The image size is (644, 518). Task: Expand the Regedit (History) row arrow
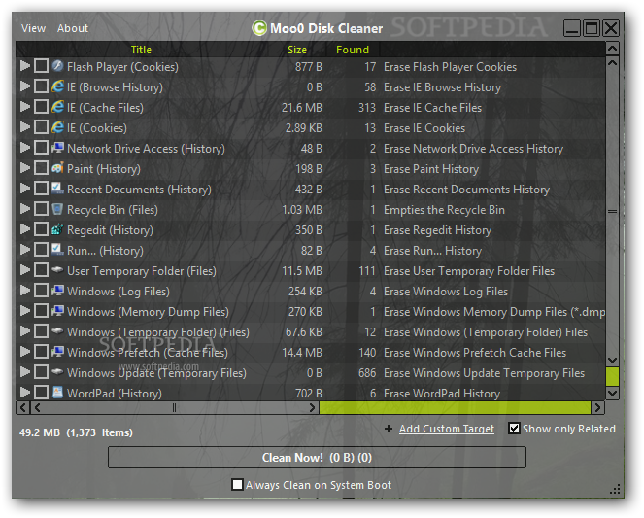pyautogui.click(x=25, y=229)
